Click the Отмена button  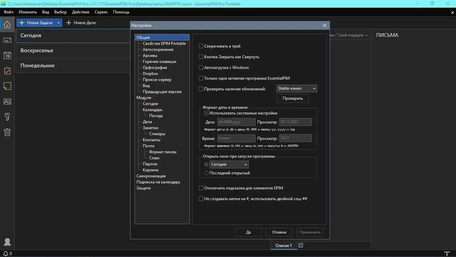tap(279, 232)
